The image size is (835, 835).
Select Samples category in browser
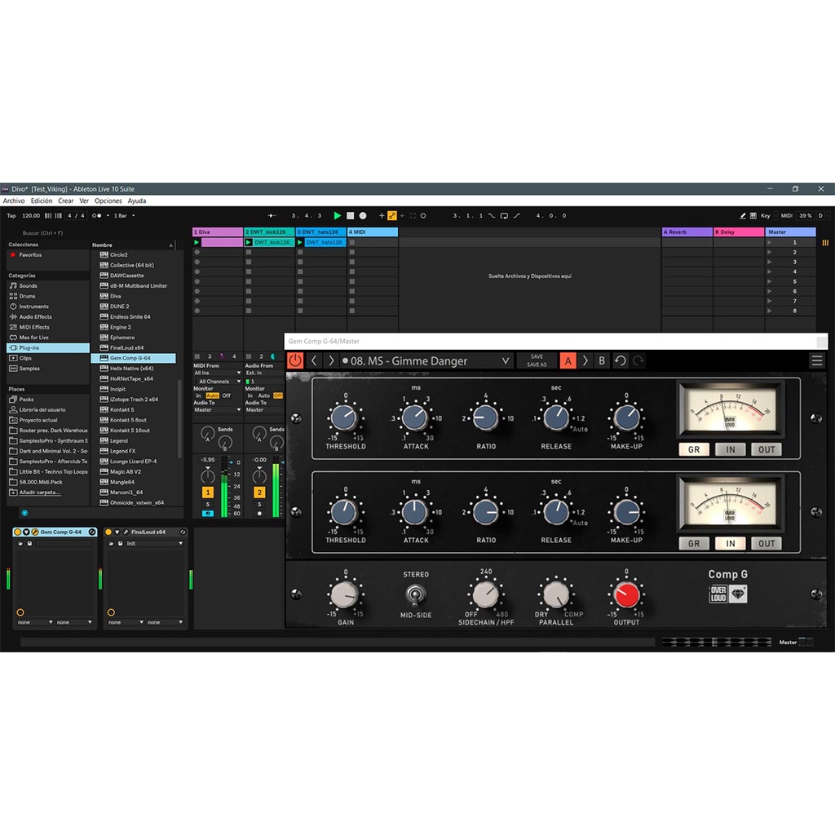[x=48, y=369]
